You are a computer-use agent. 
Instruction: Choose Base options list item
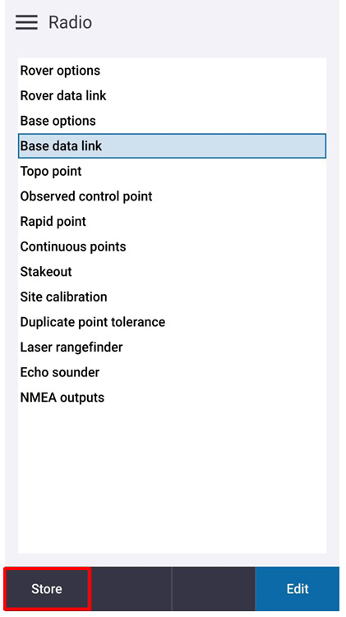click(172, 121)
